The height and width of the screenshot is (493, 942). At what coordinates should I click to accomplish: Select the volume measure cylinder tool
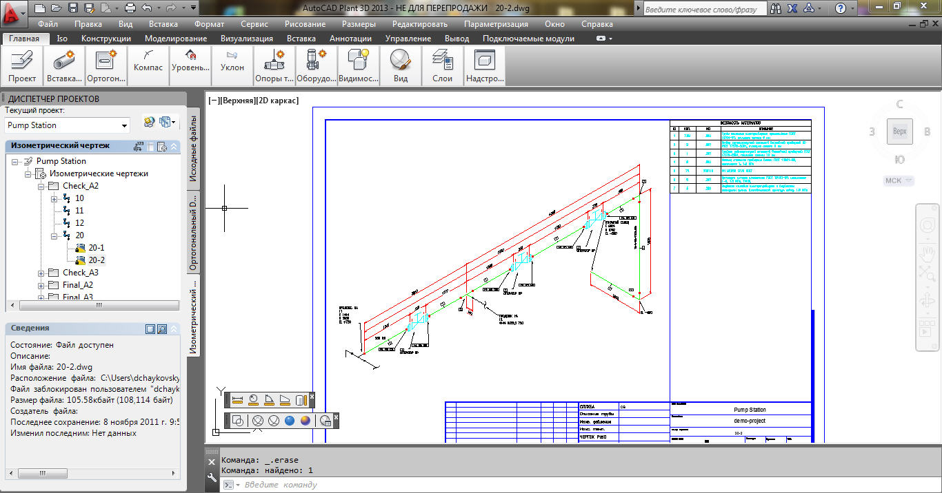(300, 399)
